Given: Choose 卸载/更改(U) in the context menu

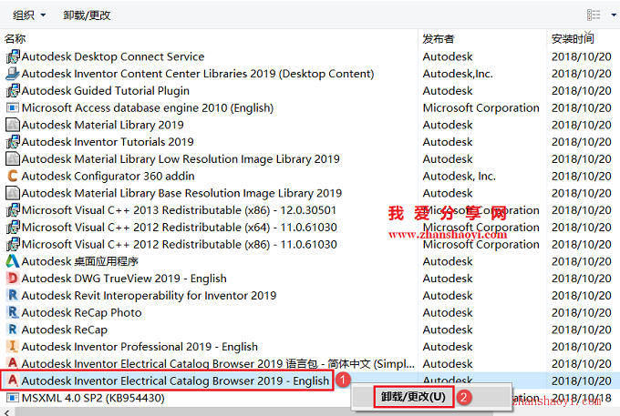Looking at the screenshot, I should (413, 397).
